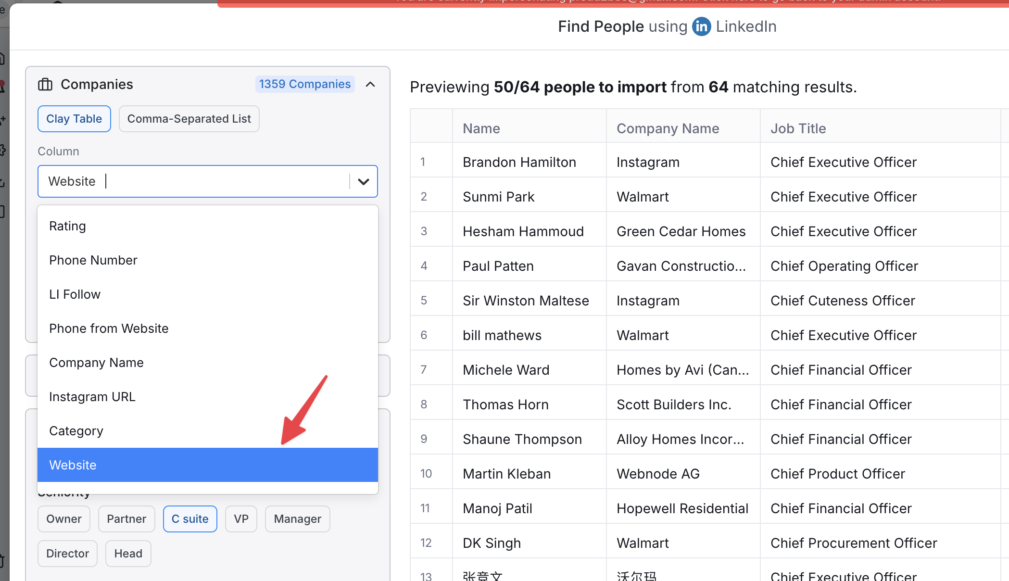
Task: Pick LI Follow column option
Action: pyautogui.click(x=75, y=294)
